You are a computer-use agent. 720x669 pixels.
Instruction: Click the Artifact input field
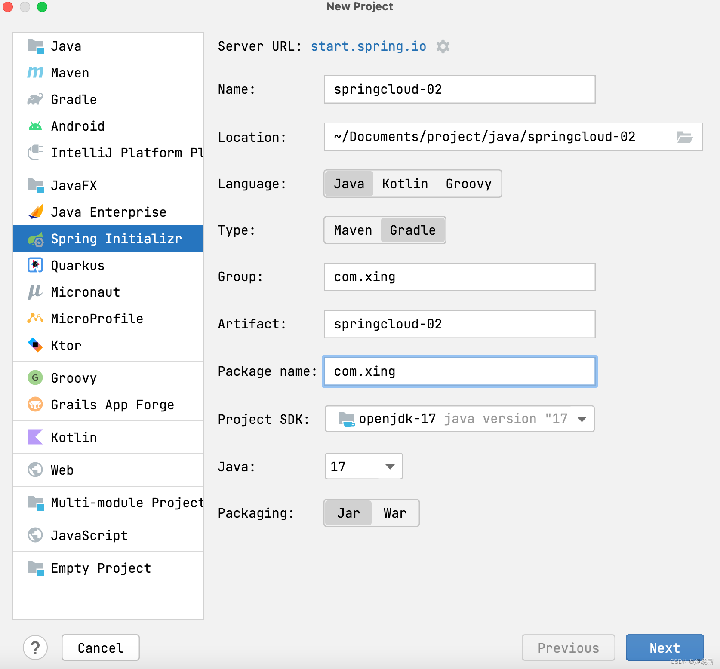click(459, 324)
